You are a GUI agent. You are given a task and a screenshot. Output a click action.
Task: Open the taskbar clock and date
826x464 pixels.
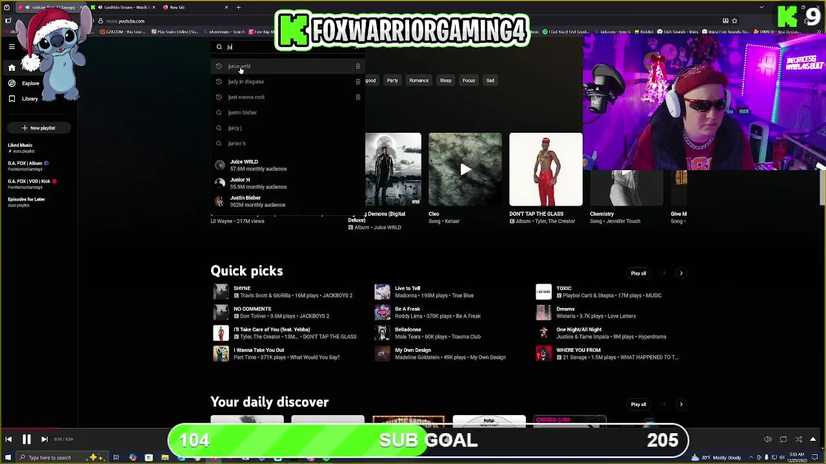point(798,458)
